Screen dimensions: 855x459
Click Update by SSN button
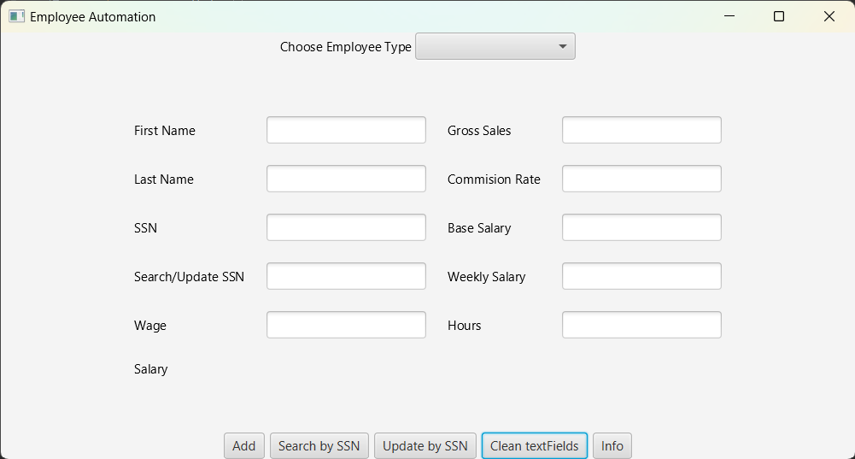(425, 446)
